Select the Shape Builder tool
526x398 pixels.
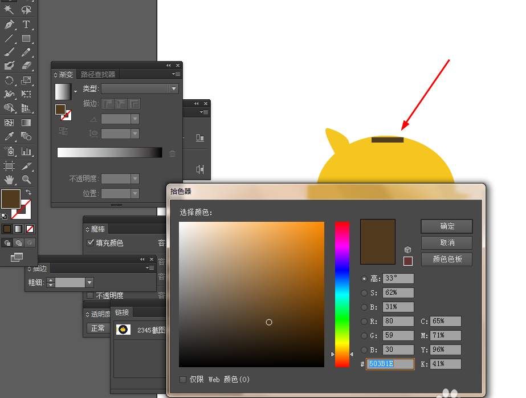pos(9,108)
